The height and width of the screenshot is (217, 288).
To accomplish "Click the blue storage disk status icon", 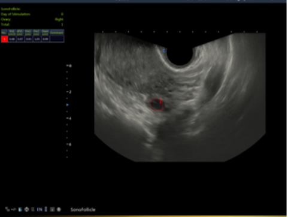I will 20,209.
